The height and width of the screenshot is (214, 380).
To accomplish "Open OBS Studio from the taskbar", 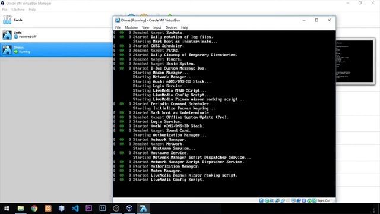I will pos(116,209).
